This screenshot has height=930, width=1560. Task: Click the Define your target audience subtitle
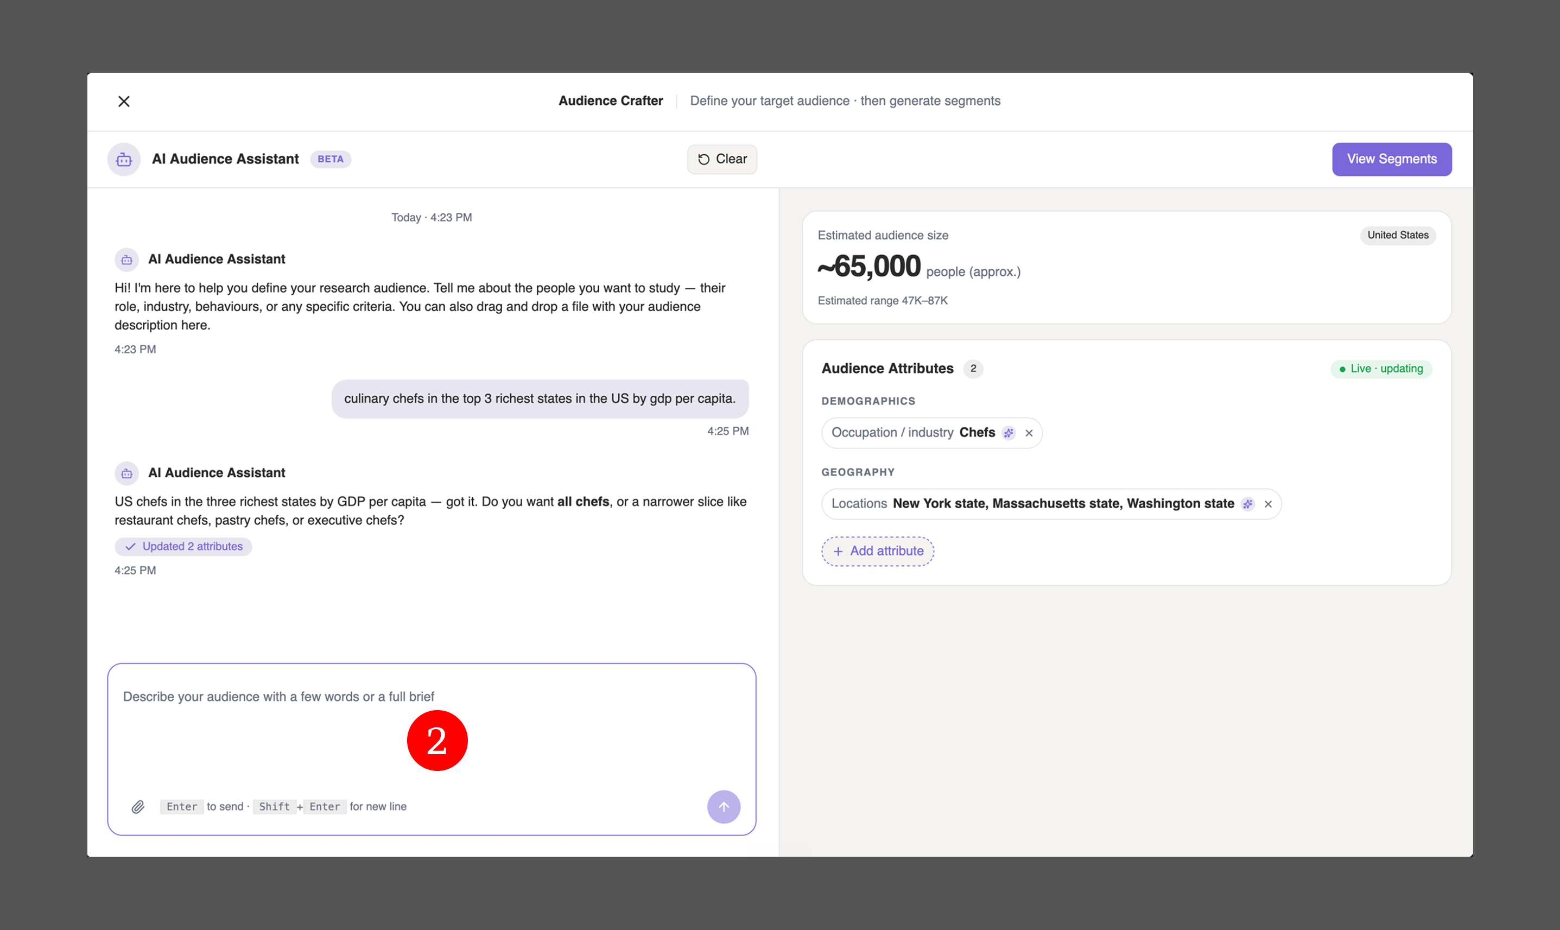[x=845, y=101]
